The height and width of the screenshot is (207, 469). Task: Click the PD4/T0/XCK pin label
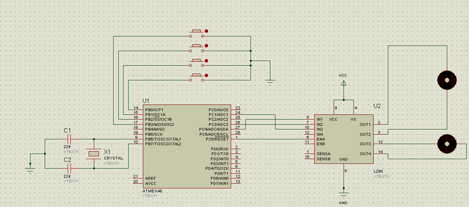pos(217,168)
